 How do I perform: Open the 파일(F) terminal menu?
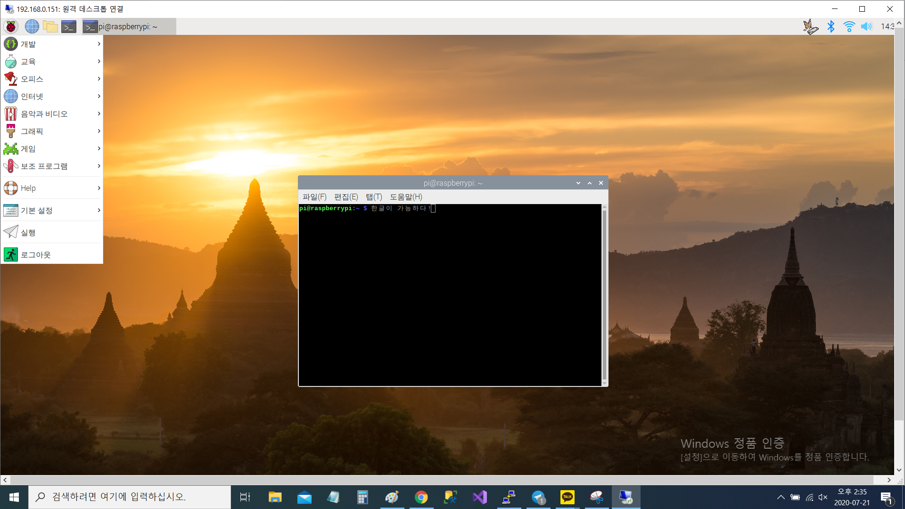(x=314, y=197)
